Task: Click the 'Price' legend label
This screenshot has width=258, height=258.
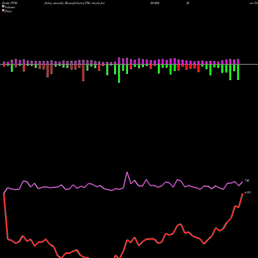Action: [8, 11]
